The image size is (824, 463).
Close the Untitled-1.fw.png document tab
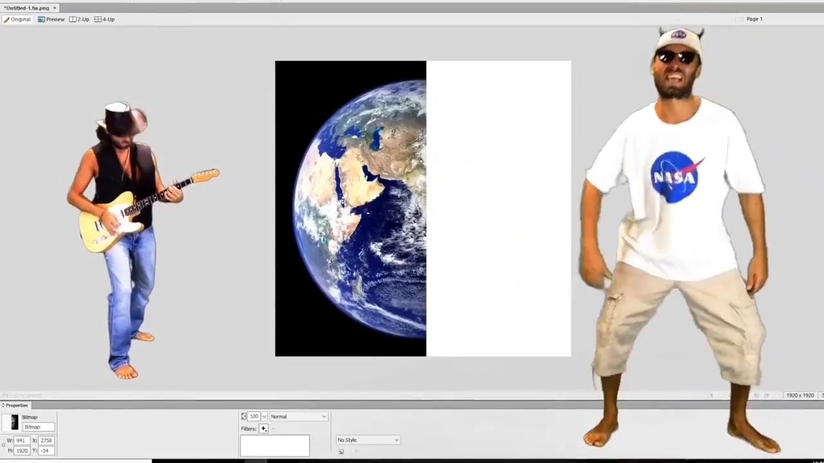(x=55, y=8)
